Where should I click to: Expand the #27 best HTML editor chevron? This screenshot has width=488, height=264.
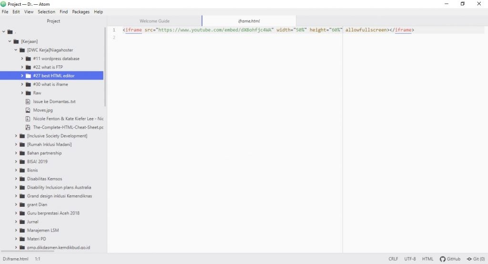tap(22, 76)
